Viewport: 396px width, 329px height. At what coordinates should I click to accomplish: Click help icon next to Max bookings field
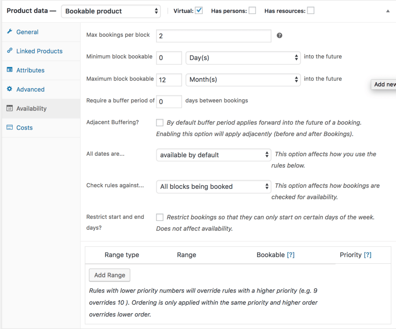(279, 36)
